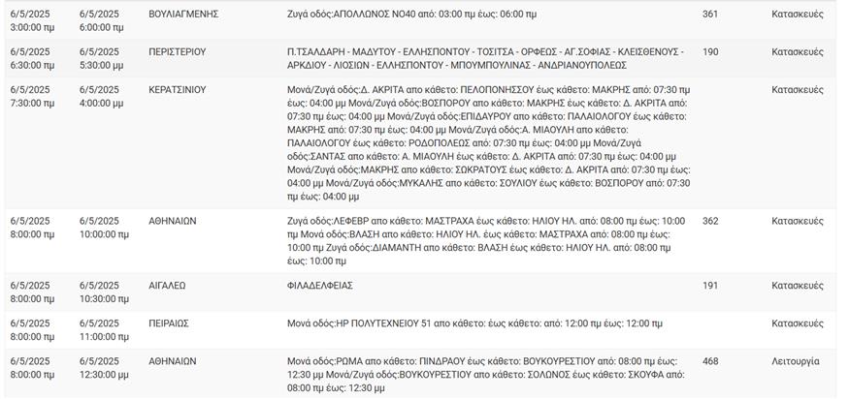Screen dimensions: 849x399
Task: Select the ΑΠΟΛΛΩΝΟΣ ΝΟ40 street description
Action: [411, 15]
